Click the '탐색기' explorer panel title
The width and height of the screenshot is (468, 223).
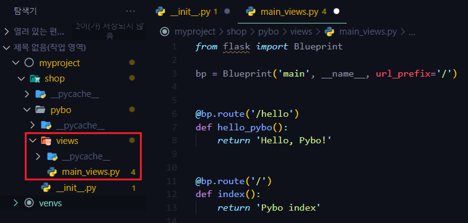click(25, 11)
